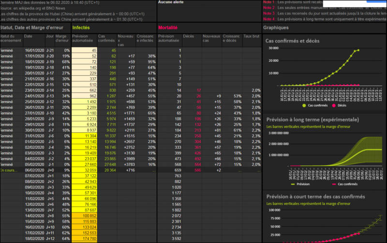Select the "Infectés" section header
Screen dimensions: 387x243
pos(81,28)
